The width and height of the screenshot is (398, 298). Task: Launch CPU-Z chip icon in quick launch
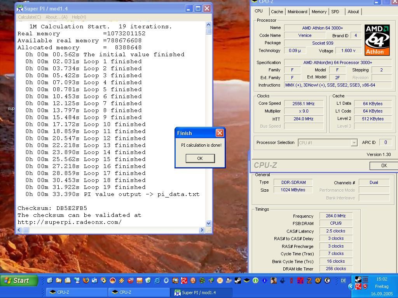point(247,280)
